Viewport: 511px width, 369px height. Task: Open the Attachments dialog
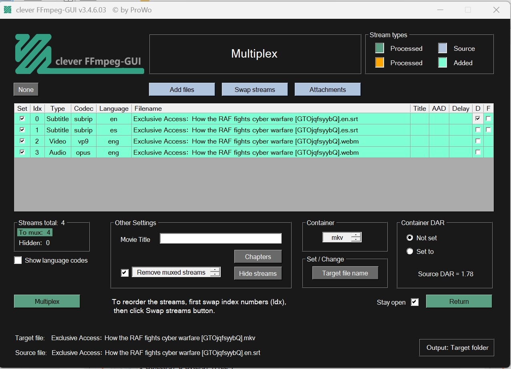coord(328,90)
